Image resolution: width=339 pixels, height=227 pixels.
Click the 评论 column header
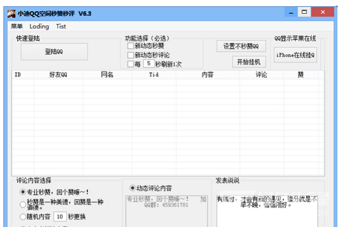point(261,75)
